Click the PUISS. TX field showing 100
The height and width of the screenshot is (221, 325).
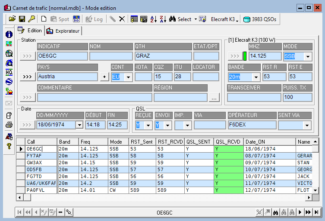tap(297, 97)
